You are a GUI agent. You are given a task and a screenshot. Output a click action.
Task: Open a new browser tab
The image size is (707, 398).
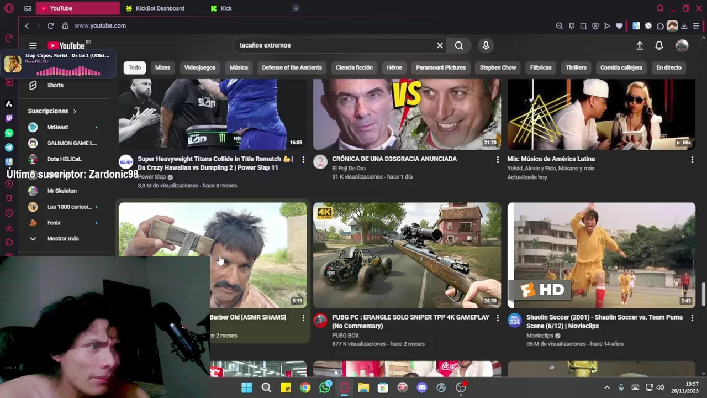coord(296,8)
